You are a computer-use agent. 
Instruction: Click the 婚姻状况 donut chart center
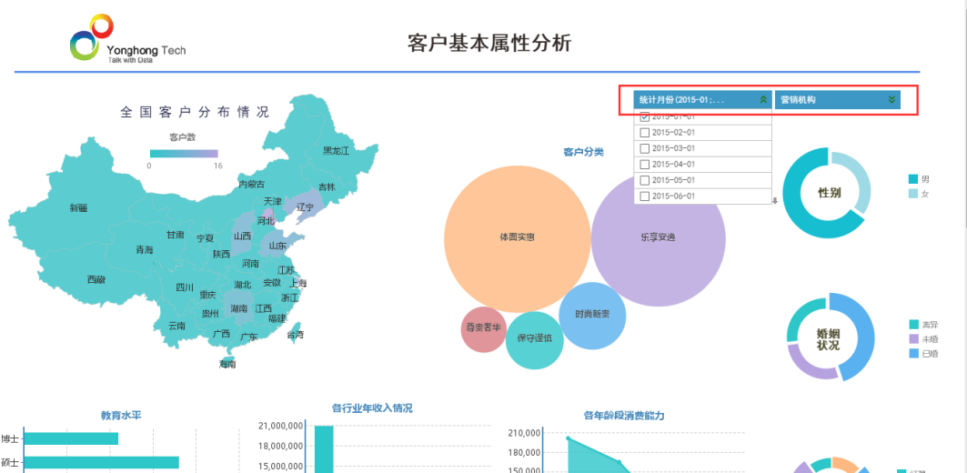[828, 339]
